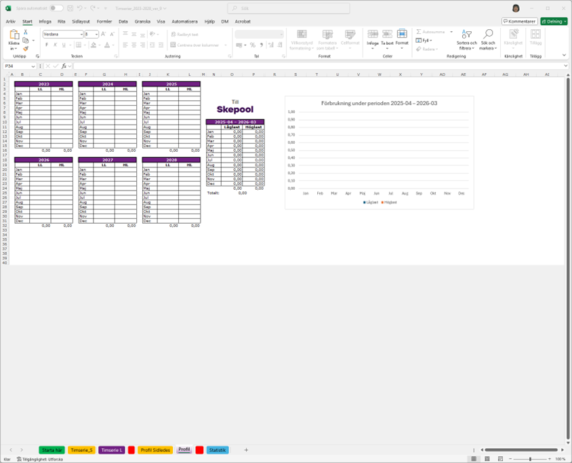Viewport: 572px width, 463px height.
Task: Click the zoom slider in status bar
Action: pos(531,459)
